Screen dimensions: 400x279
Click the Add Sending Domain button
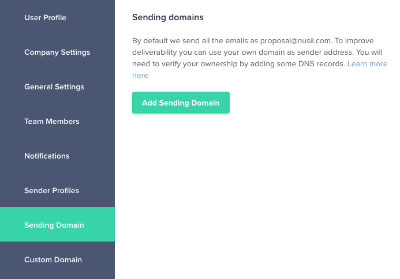pos(181,103)
